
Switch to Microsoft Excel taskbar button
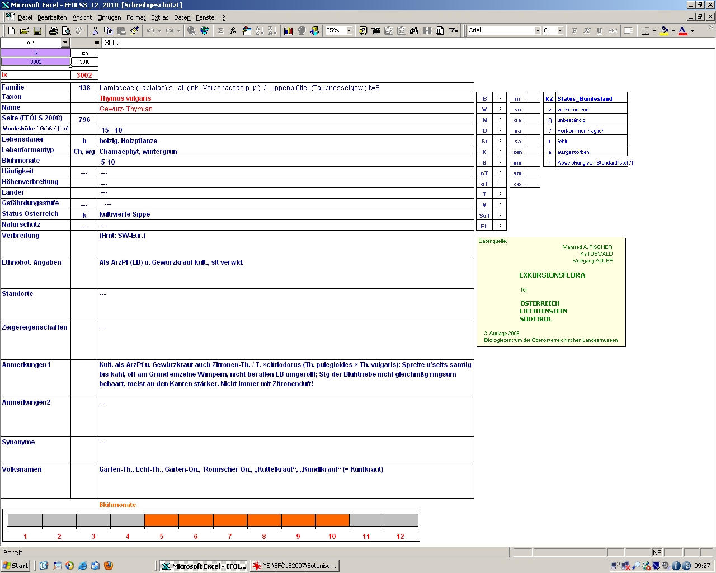point(203,566)
